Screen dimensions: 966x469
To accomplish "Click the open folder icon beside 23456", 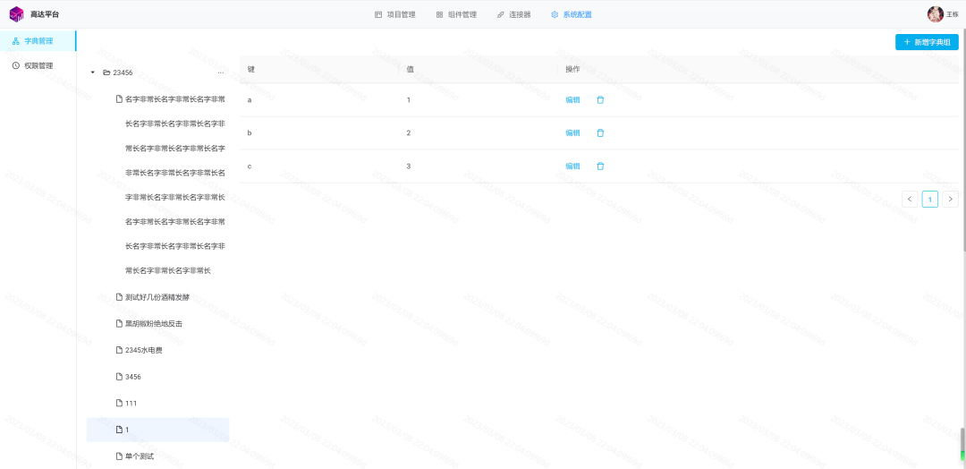I will coord(106,72).
